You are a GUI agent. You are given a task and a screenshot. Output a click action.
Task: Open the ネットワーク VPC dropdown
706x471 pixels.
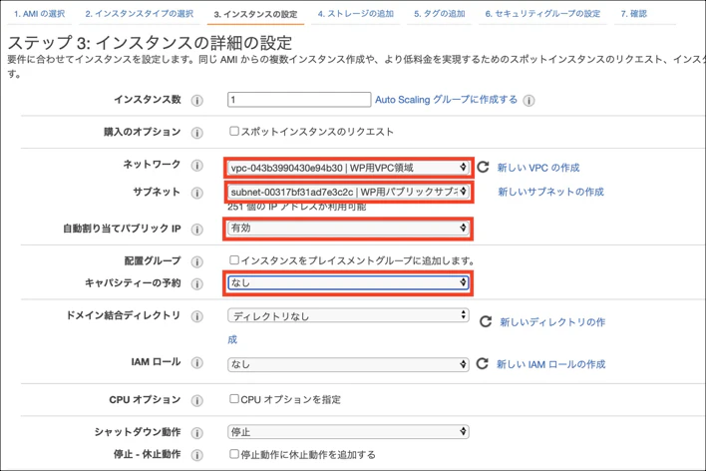point(348,168)
